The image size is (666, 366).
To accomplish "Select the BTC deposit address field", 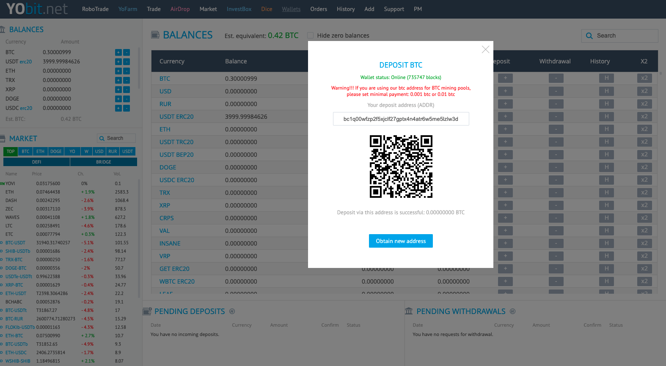I will click(401, 119).
